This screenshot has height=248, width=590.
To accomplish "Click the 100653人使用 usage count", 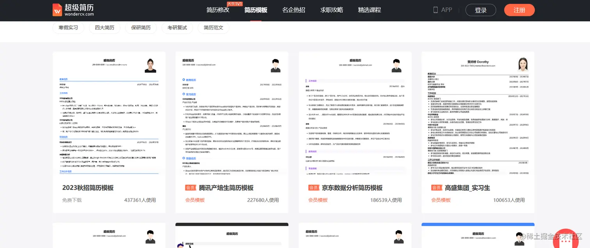I will click(509, 200).
